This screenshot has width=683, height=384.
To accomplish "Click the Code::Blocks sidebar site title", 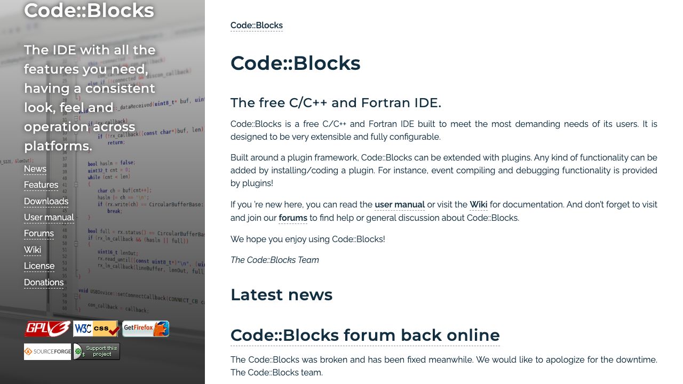I will click(89, 11).
